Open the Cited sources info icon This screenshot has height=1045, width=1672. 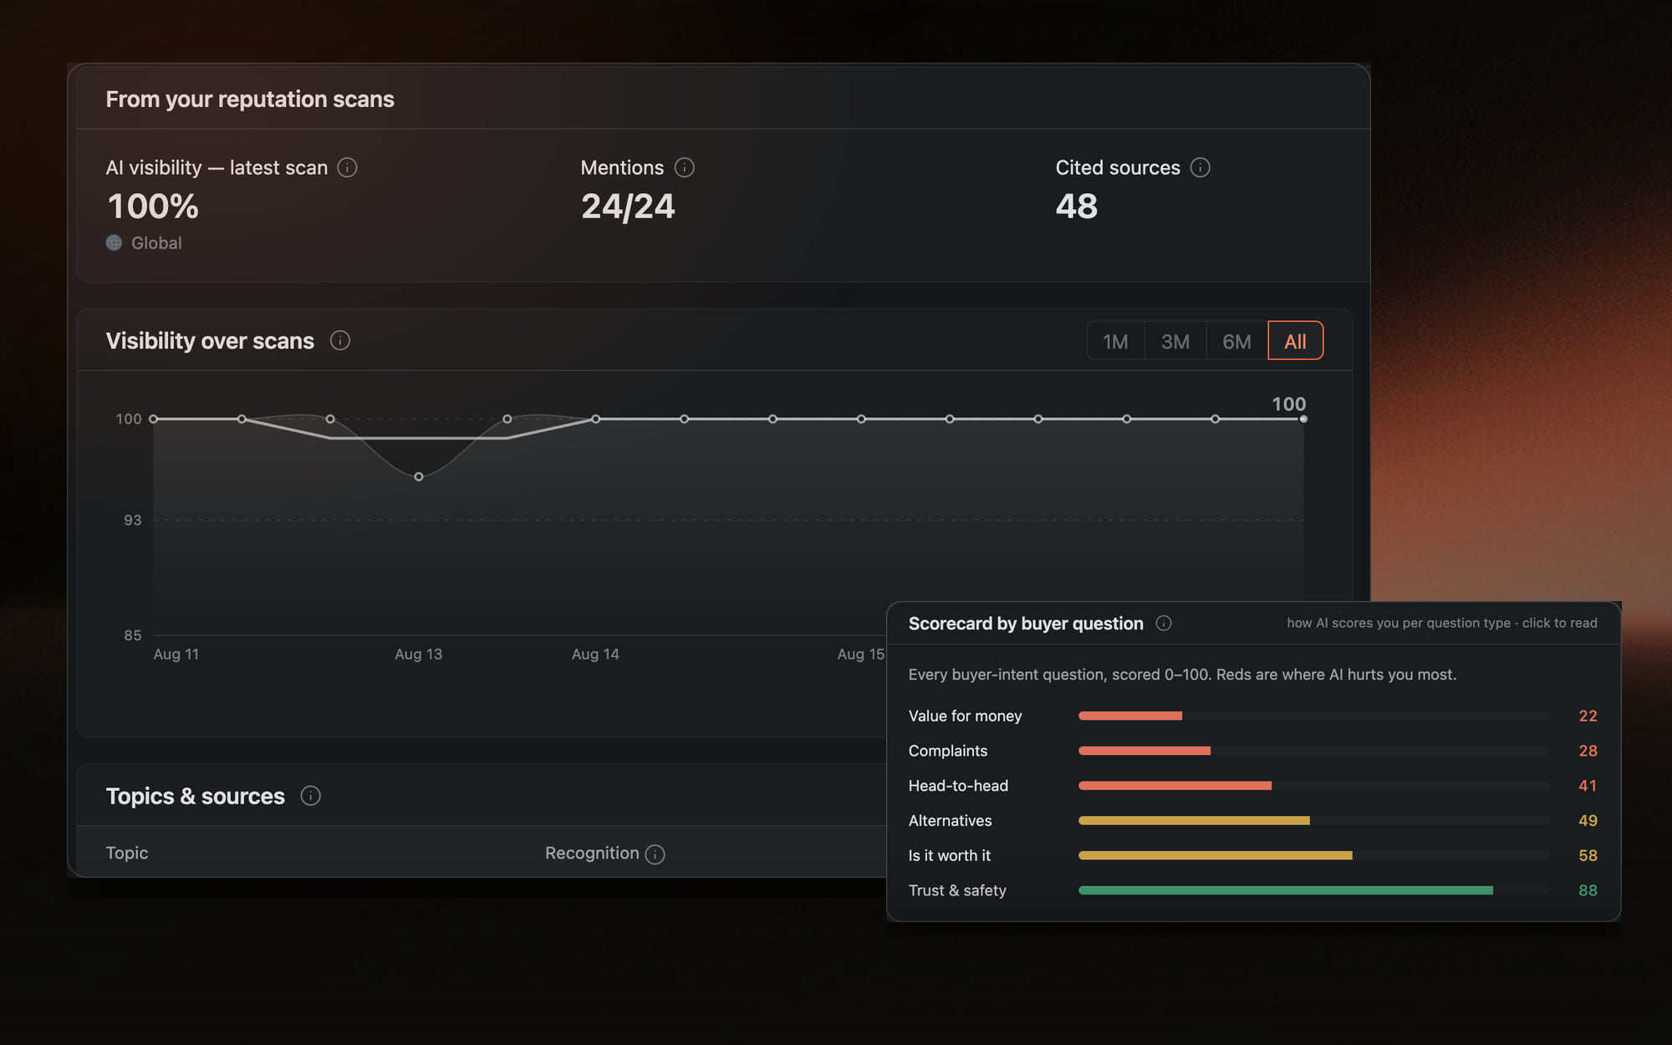(1200, 168)
